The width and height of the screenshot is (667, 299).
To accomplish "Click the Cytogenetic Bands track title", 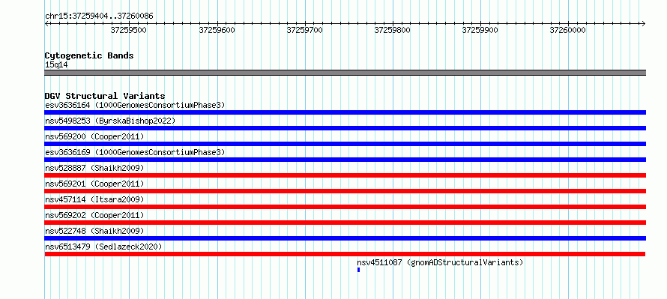I will click(89, 55).
